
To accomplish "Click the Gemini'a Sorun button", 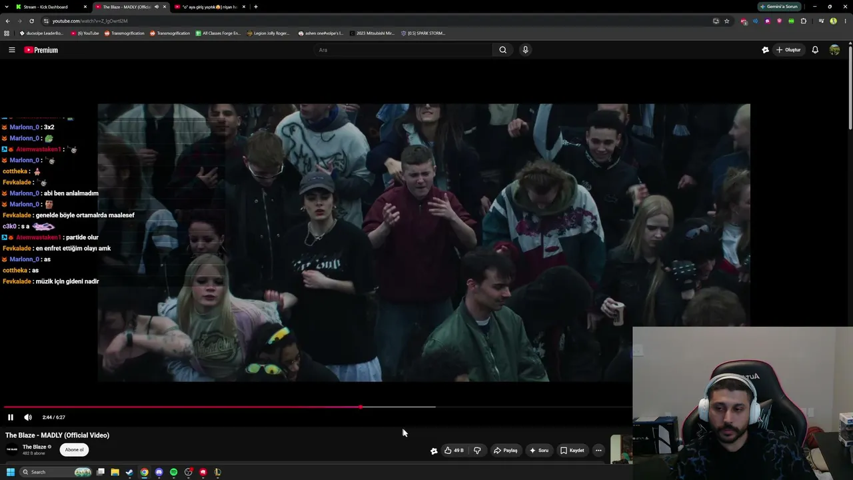I will tap(779, 7).
